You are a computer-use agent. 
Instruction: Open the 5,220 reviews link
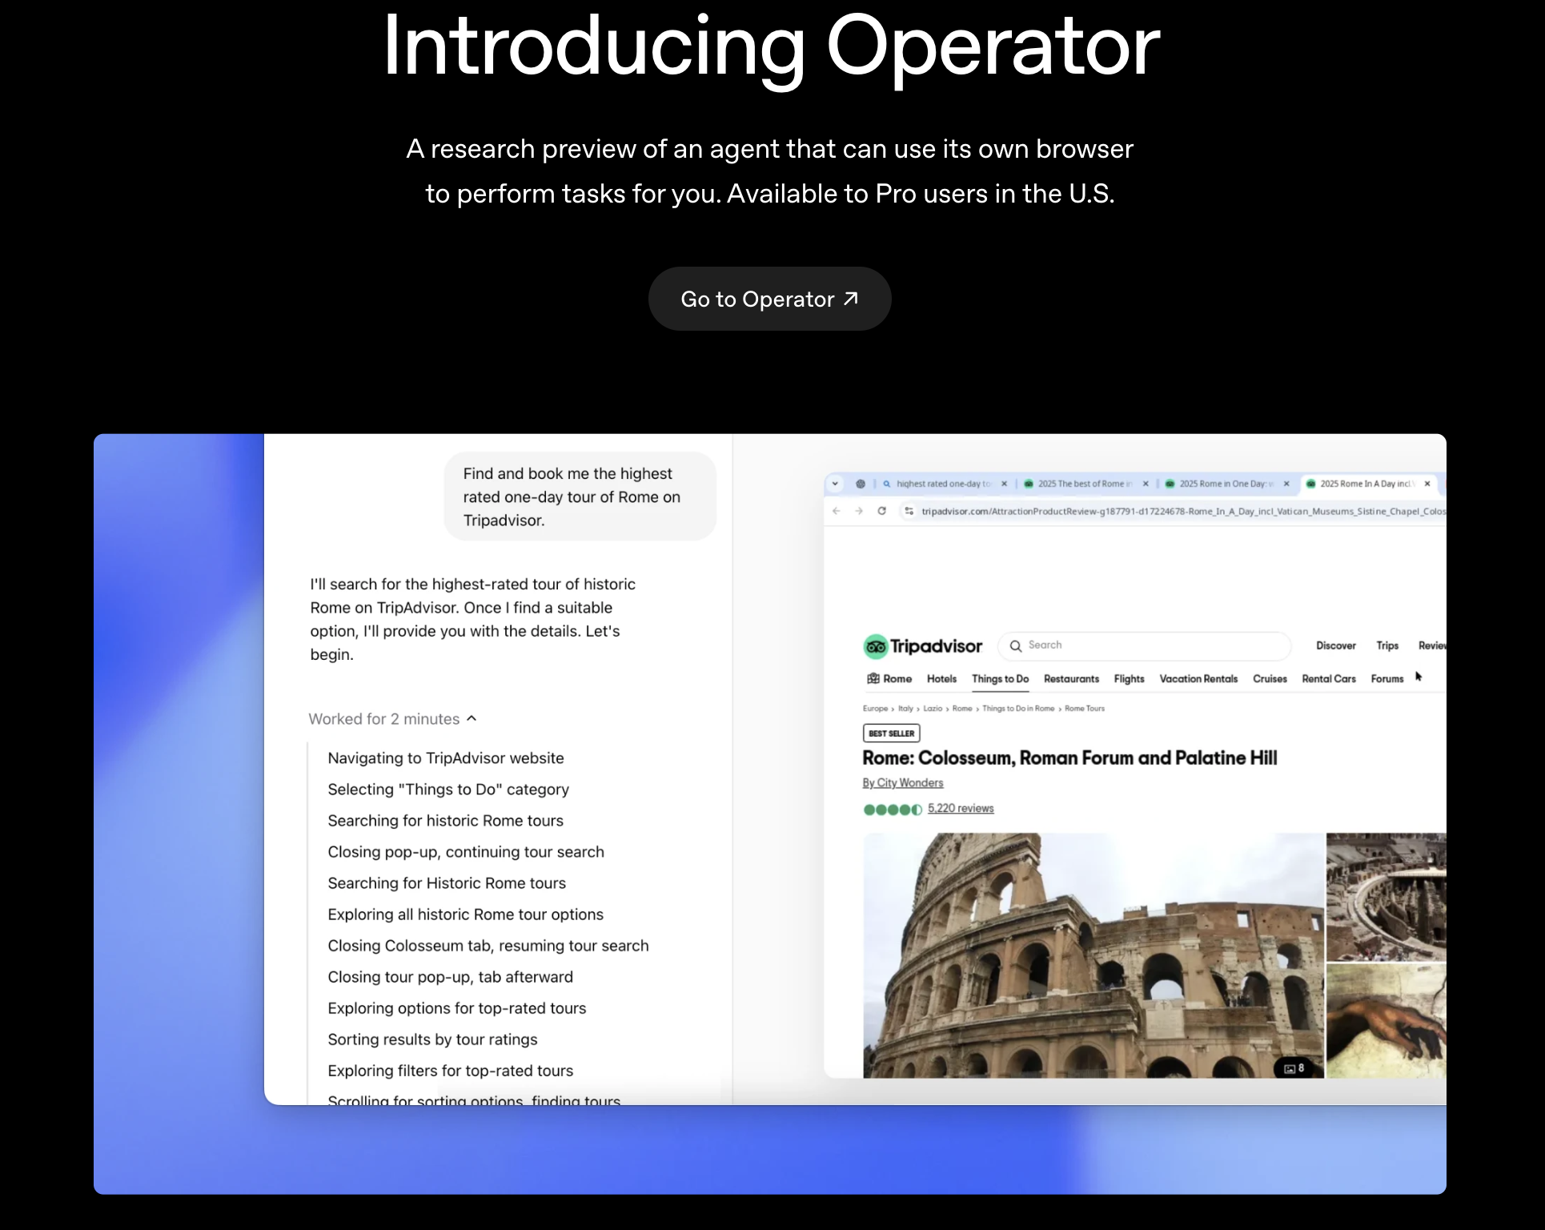961,808
